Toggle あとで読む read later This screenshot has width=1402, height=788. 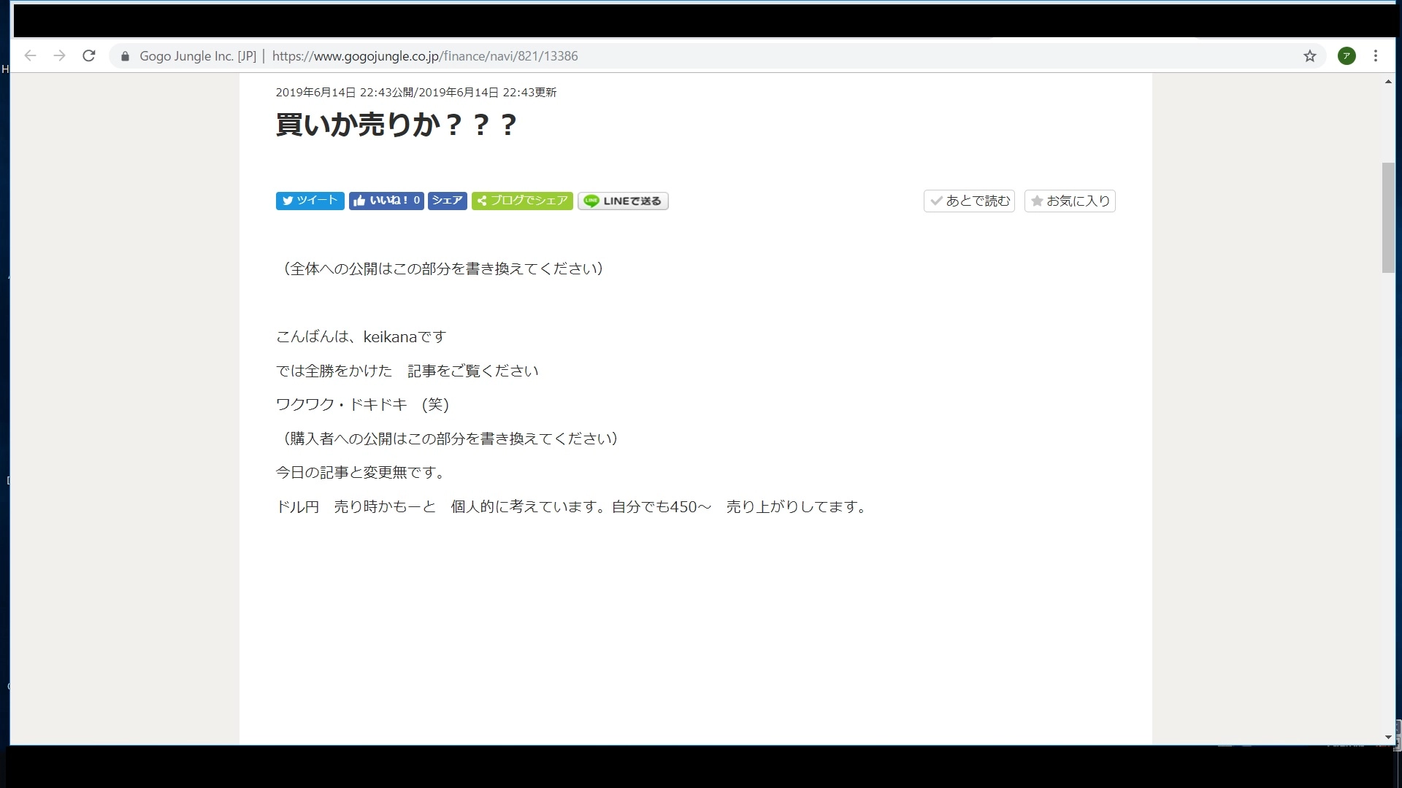(969, 201)
